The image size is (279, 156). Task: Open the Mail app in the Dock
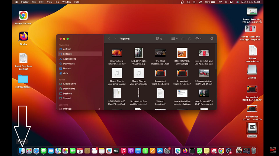pyautogui.click(x=51, y=151)
